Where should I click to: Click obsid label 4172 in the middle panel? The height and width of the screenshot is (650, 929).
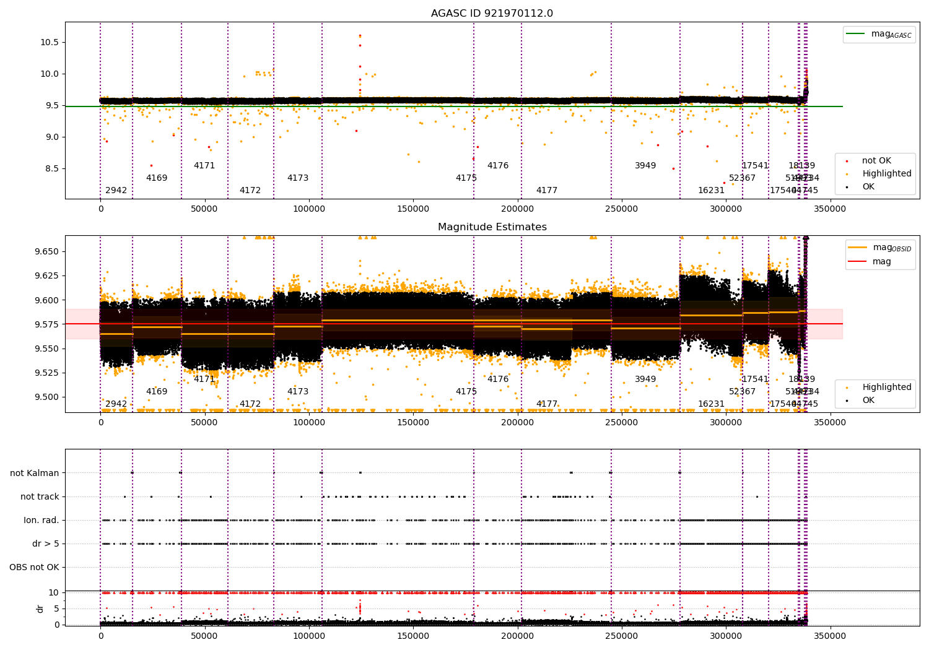click(x=250, y=404)
